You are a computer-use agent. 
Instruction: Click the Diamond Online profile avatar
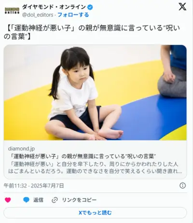[12, 11]
